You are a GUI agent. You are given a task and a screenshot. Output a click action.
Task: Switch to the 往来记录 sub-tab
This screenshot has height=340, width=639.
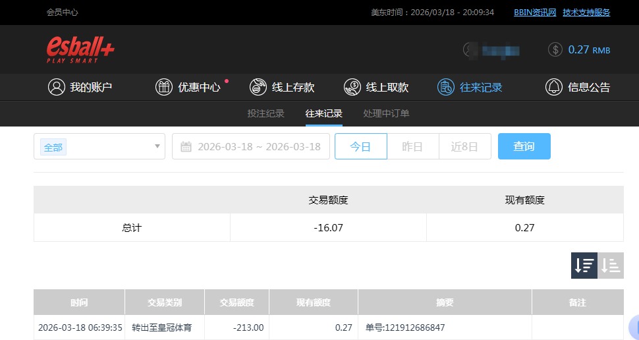tap(324, 113)
